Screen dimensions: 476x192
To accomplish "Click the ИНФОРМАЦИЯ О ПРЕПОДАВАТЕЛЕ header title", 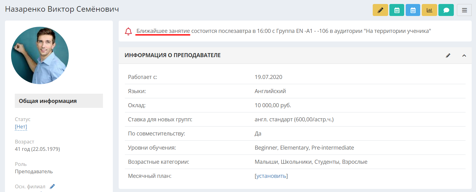I will 173,55.
